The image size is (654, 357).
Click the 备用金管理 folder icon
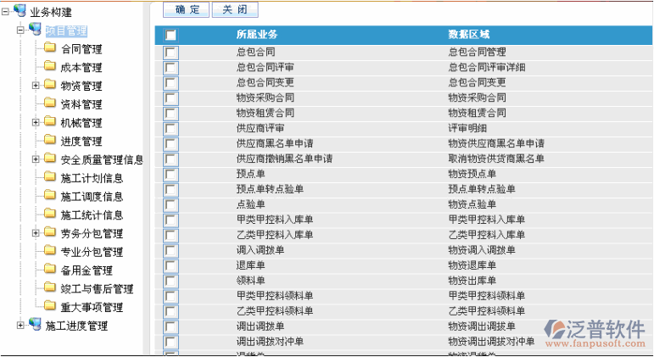50,269
